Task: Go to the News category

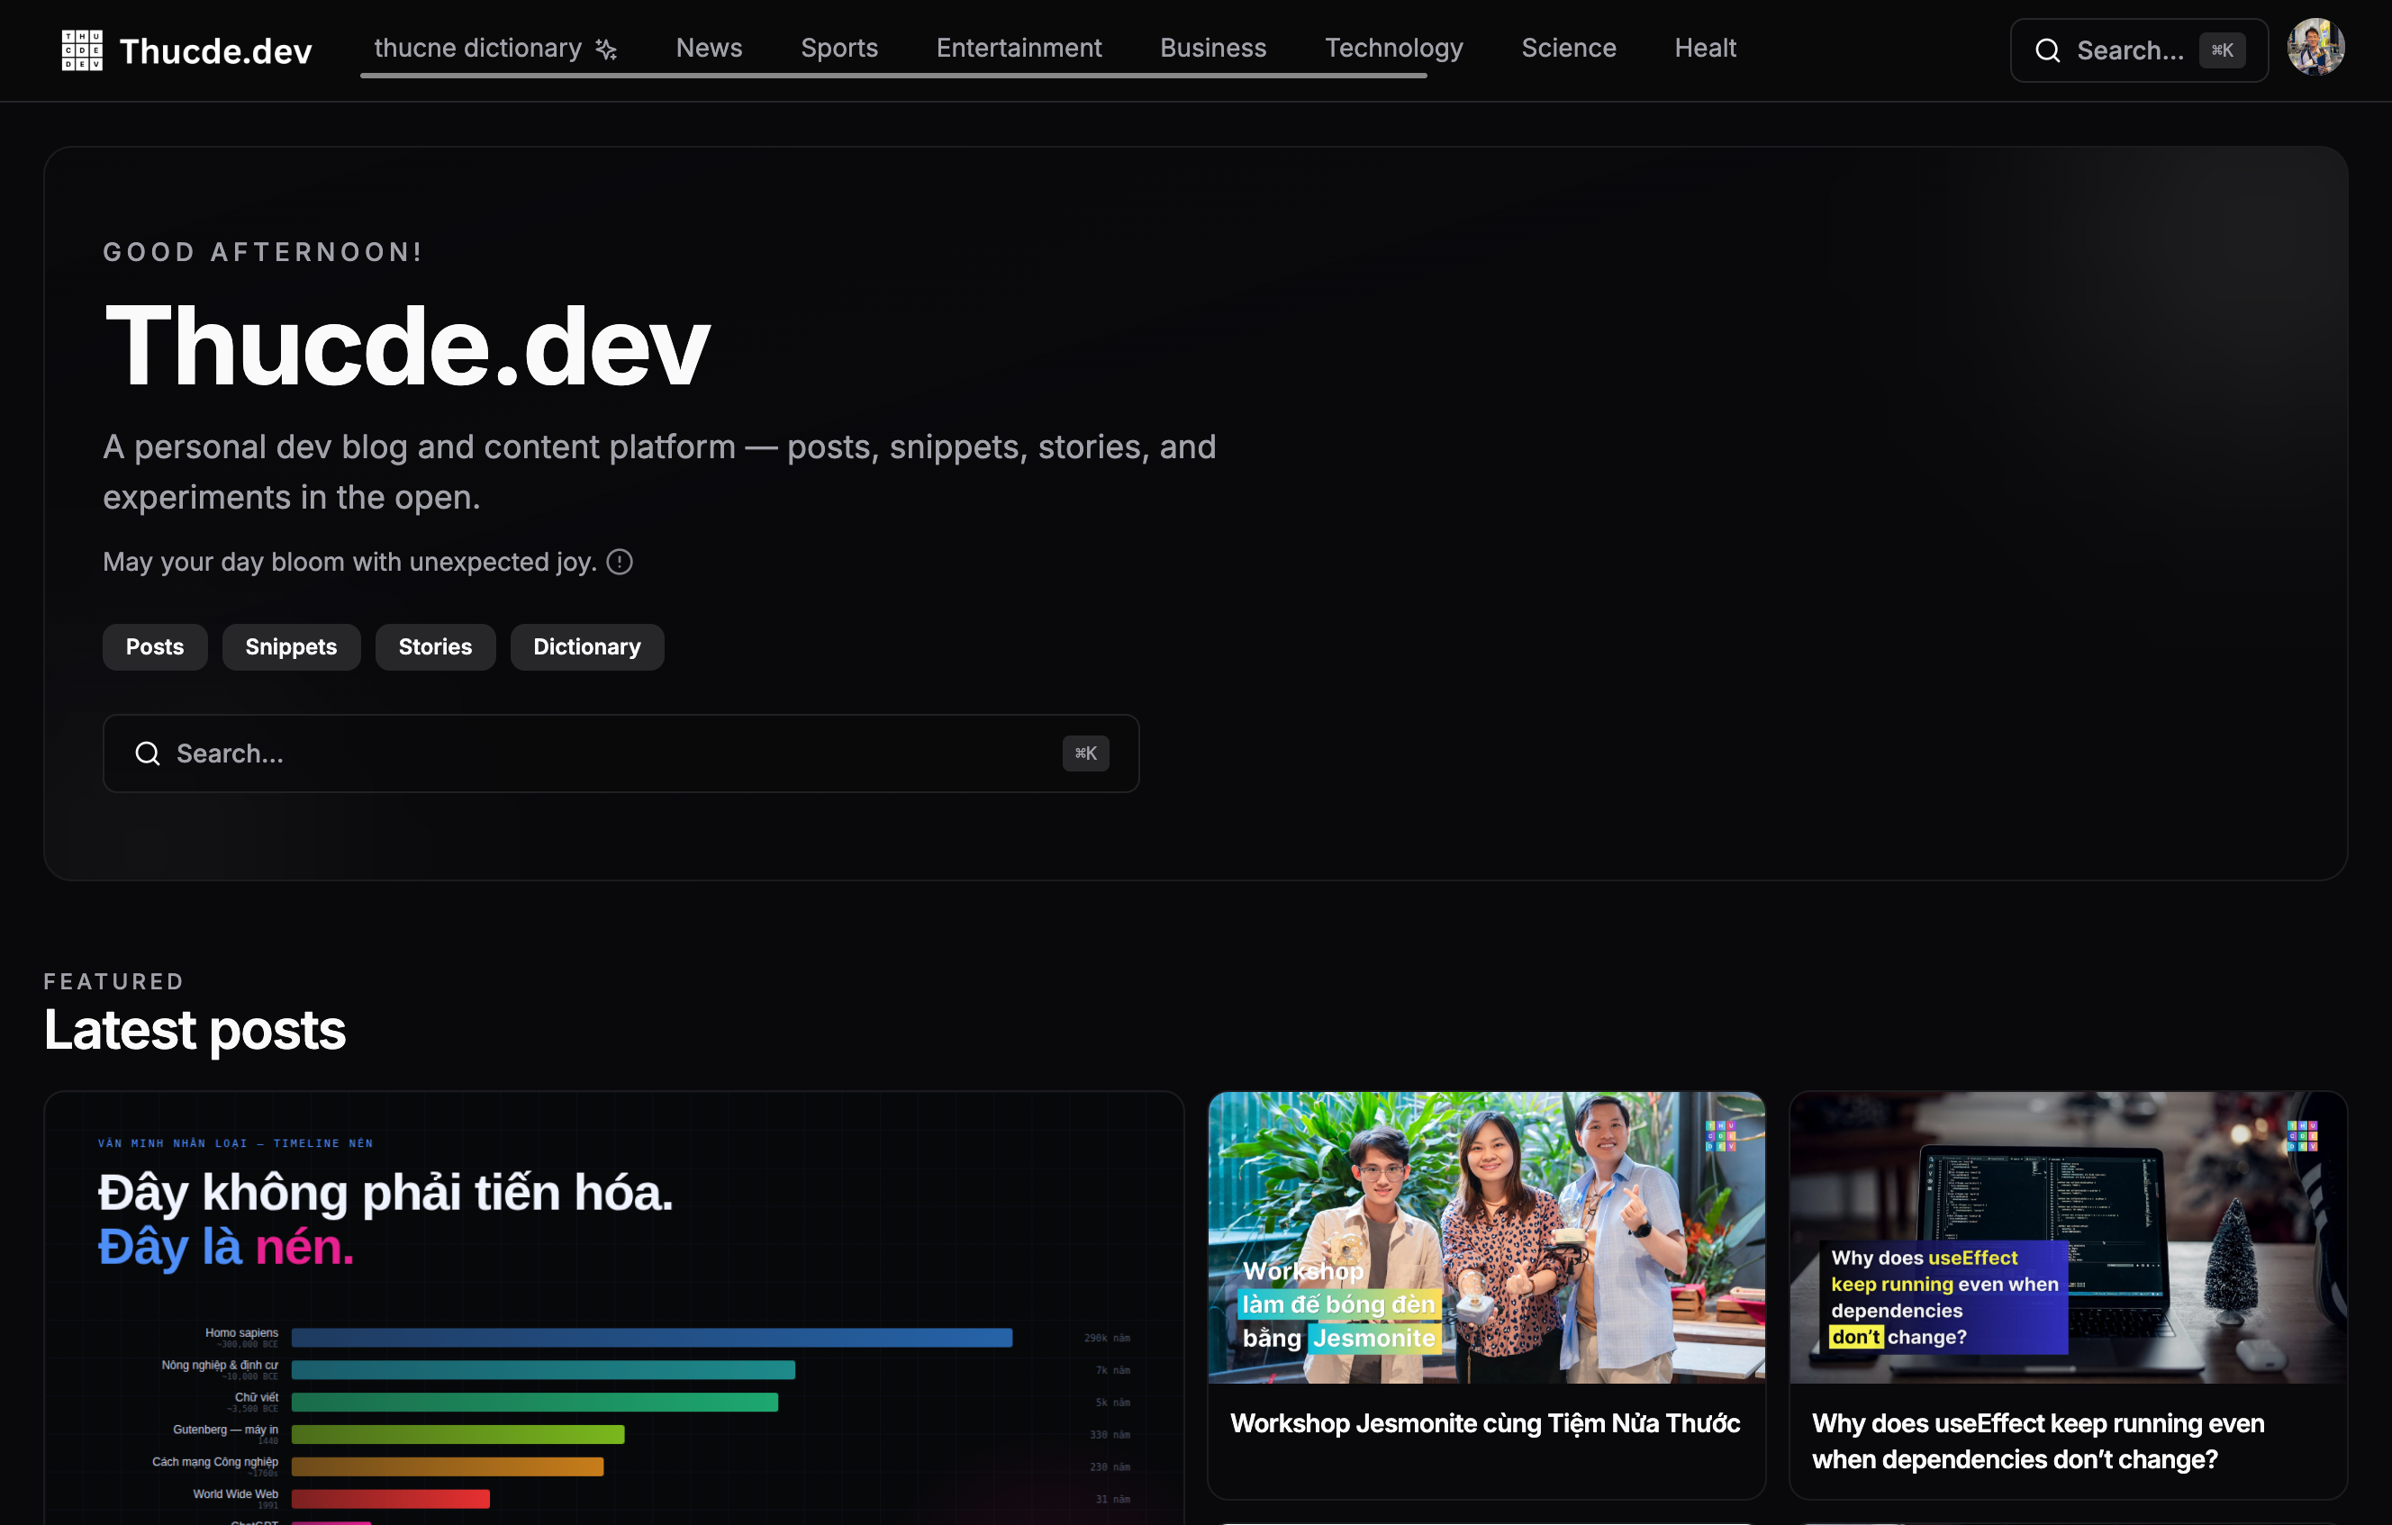Action: pyautogui.click(x=710, y=48)
